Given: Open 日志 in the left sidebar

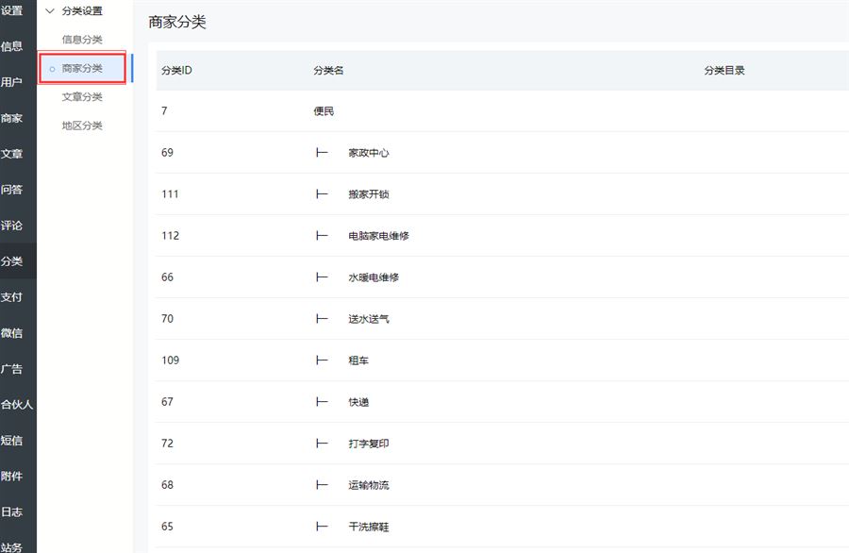Looking at the screenshot, I should click(x=12, y=511).
